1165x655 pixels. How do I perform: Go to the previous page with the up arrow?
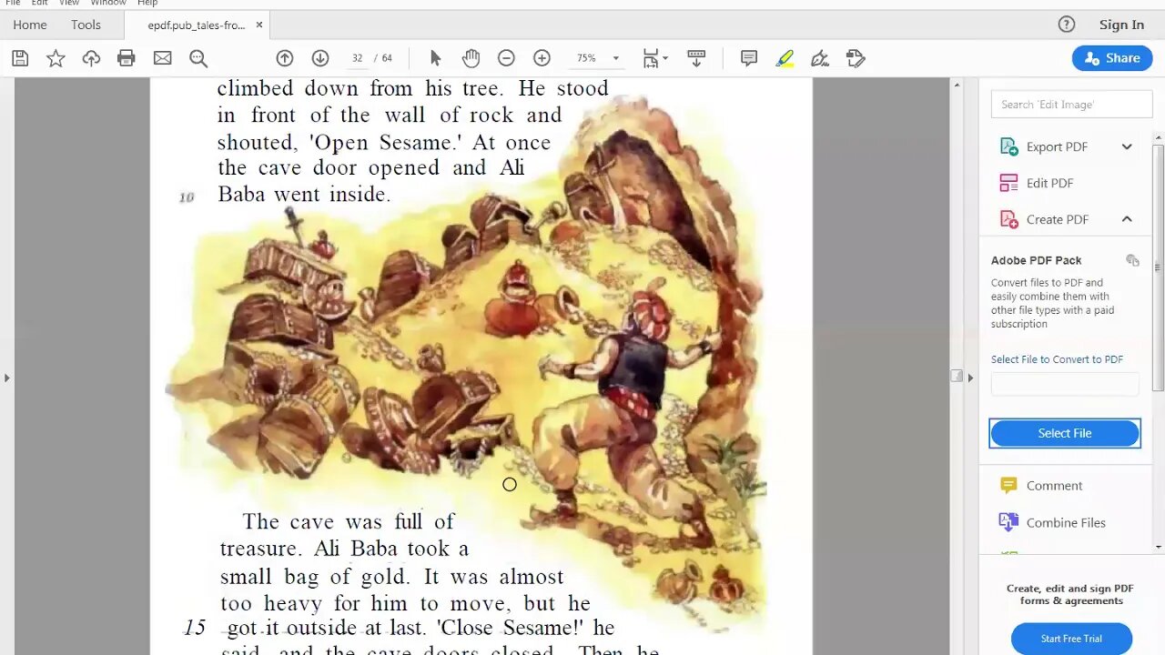pyautogui.click(x=285, y=58)
